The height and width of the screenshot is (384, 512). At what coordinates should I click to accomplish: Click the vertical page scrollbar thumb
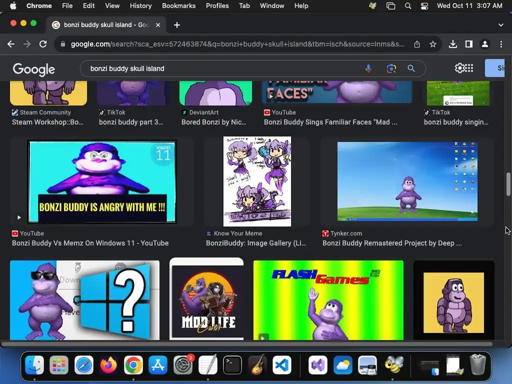pyautogui.click(x=508, y=184)
